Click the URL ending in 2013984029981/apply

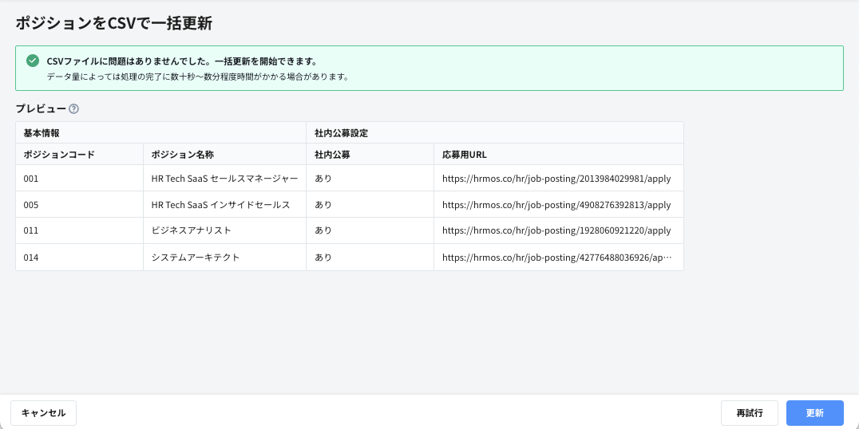556,179
